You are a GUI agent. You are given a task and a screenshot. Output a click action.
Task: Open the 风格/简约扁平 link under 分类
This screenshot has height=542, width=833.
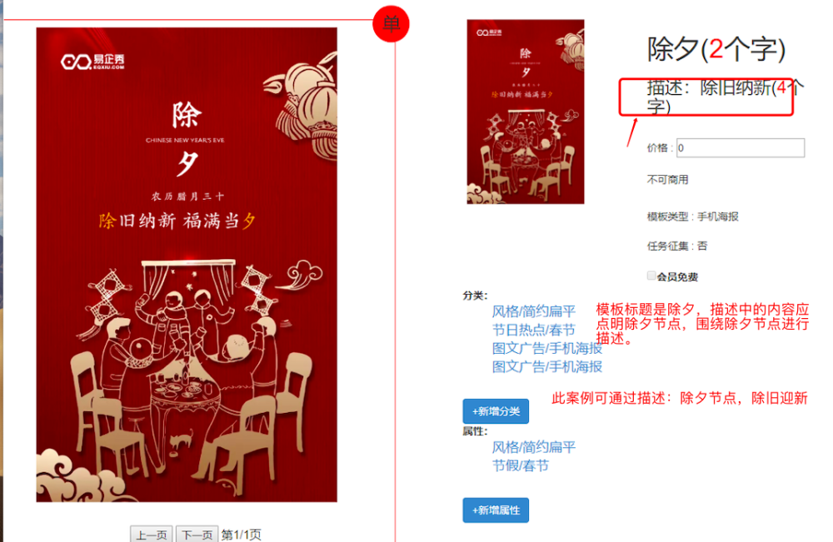point(533,311)
